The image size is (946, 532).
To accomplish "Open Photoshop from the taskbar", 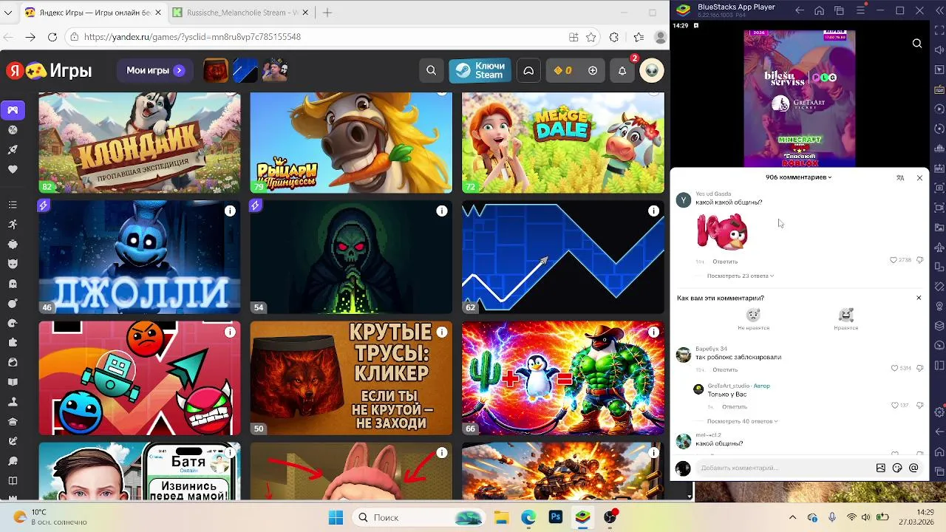I will click(556, 517).
